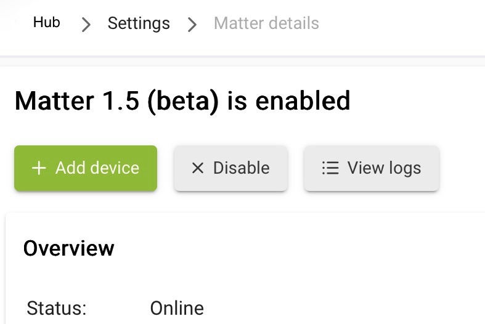Click the Matter 1.5 enabled heading

(x=182, y=101)
